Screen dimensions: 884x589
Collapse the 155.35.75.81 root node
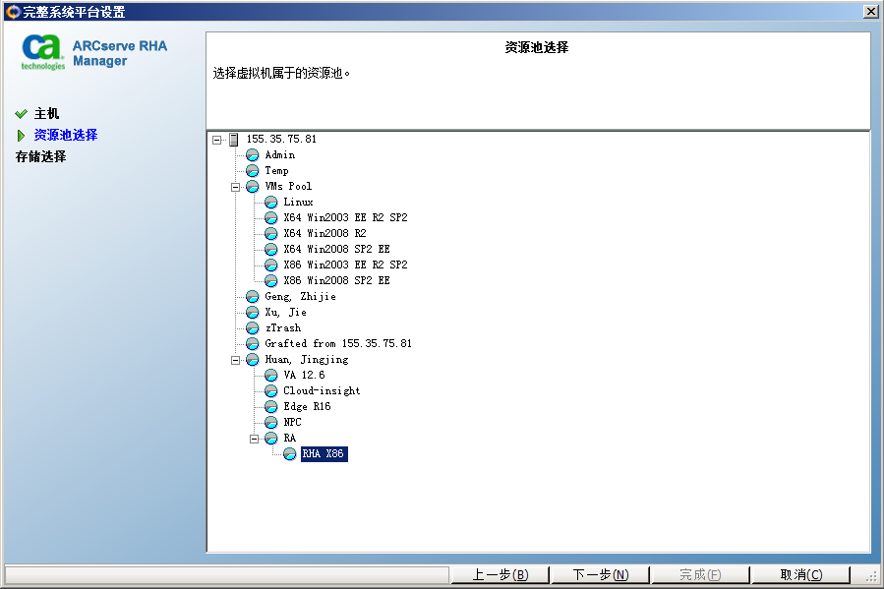[x=217, y=140]
